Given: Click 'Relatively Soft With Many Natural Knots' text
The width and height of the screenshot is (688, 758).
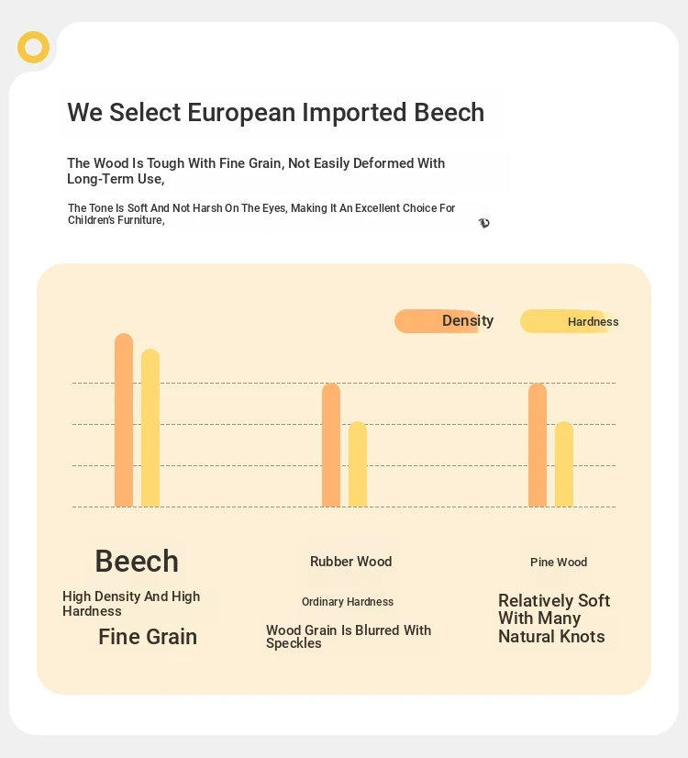Looking at the screenshot, I should click(x=553, y=619).
